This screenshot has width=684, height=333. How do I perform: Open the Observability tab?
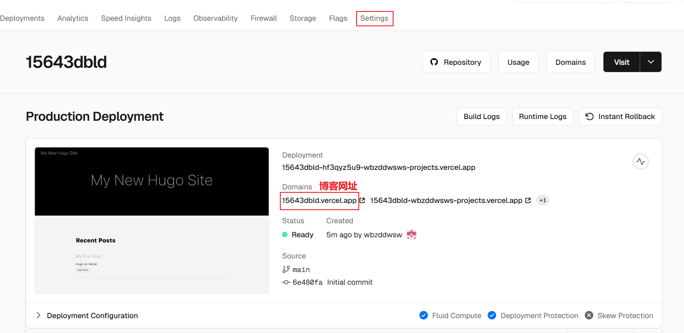pos(215,18)
